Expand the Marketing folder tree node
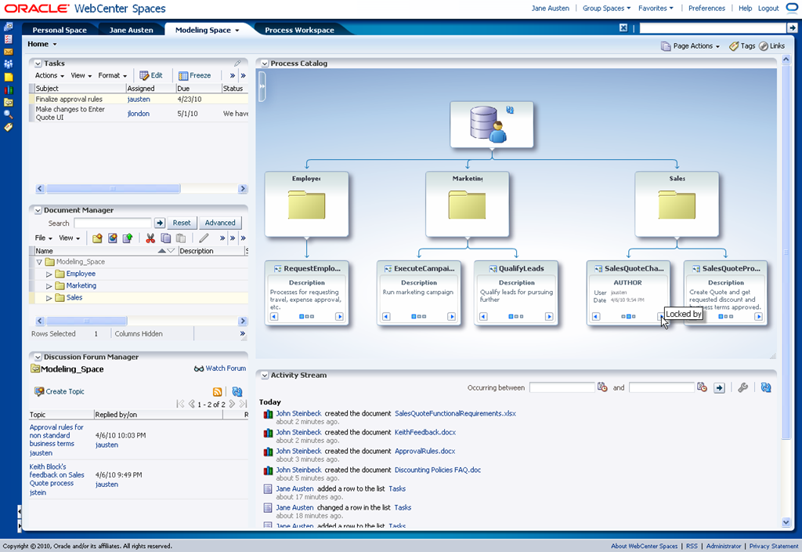This screenshot has height=552, width=802. 49,286
